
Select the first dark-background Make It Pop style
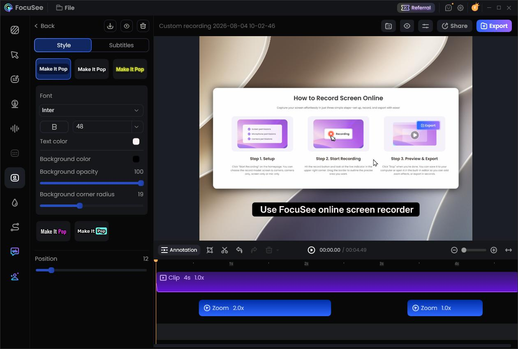coord(53,69)
